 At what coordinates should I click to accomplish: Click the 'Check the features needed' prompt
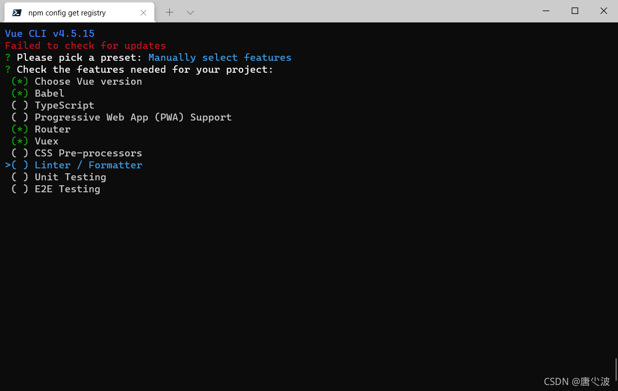tap(145, 69)
